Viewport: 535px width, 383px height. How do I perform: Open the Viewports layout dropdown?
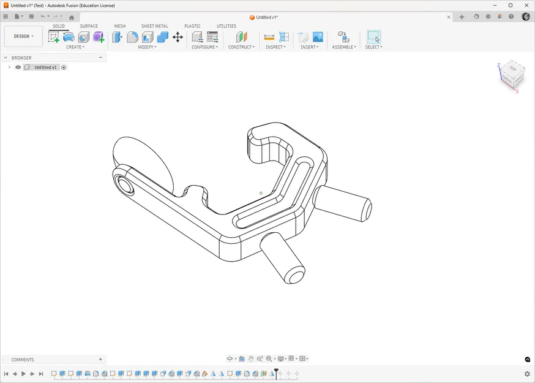304,358
